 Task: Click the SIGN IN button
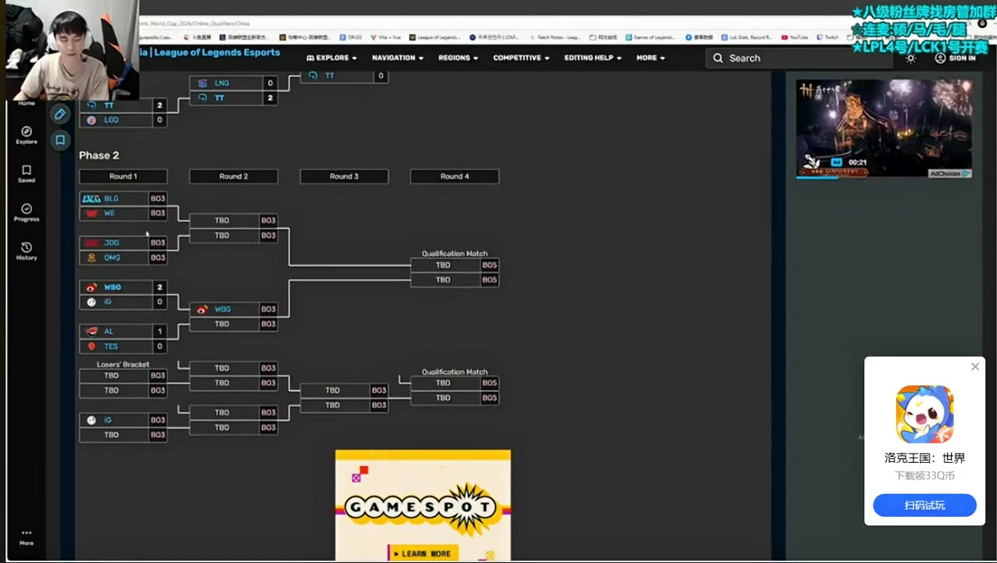(955, 58)
